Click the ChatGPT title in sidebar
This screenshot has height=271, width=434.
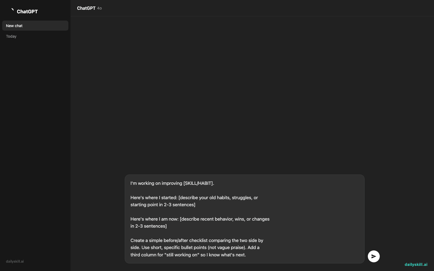coord(27,11)
